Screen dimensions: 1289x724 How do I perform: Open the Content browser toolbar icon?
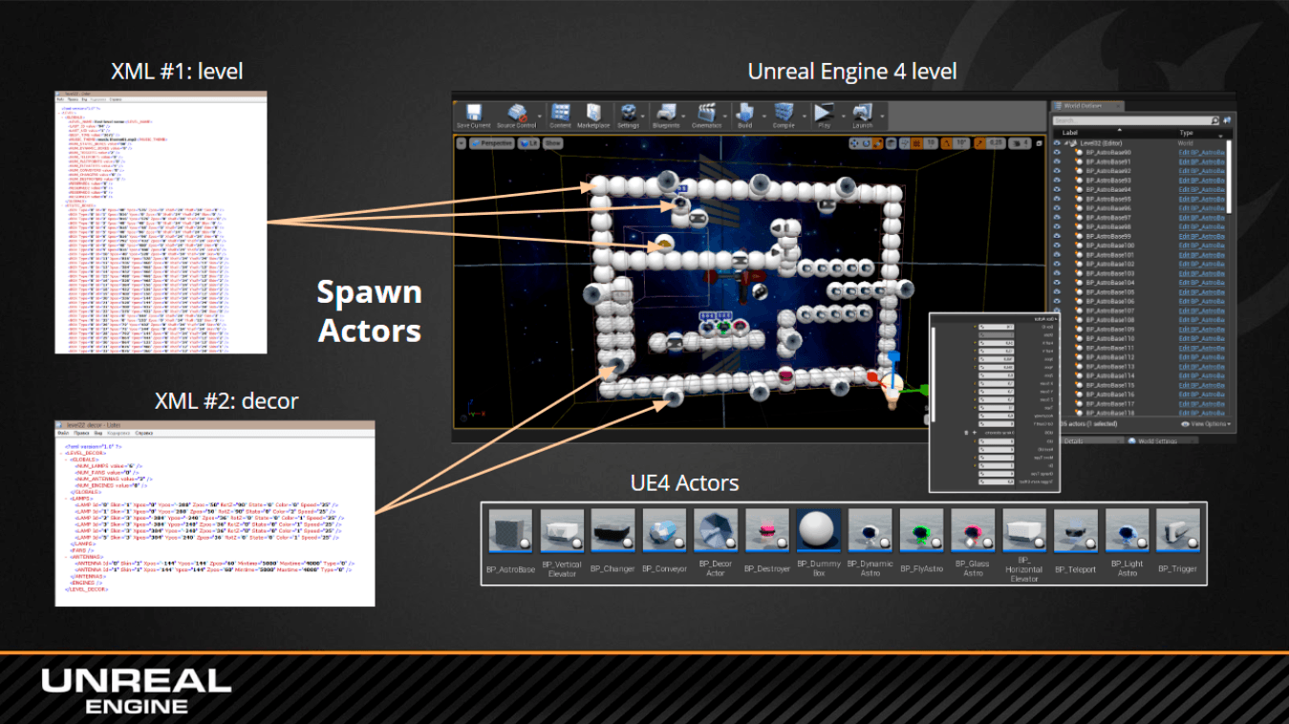(x=561, y=112)
